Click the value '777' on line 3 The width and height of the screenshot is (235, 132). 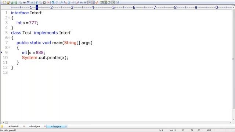[33, 23]
